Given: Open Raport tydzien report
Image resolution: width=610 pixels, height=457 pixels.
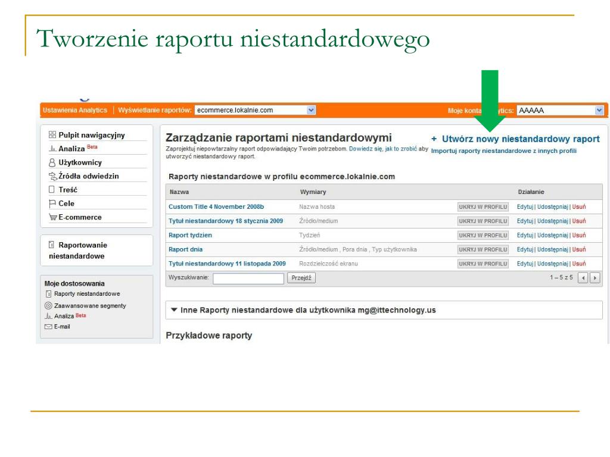Looking at the screenshot, I should click(190, 235).
